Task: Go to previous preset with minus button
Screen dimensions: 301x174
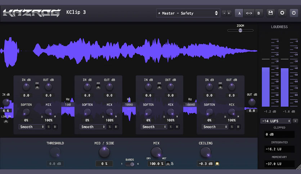Action: pos(224,13)
